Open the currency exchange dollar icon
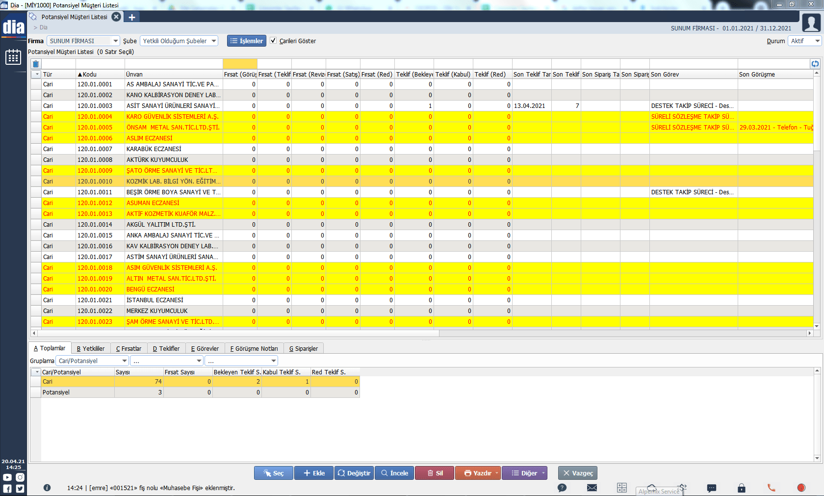This screenshot has width=824, height=496. pos(682,488)
